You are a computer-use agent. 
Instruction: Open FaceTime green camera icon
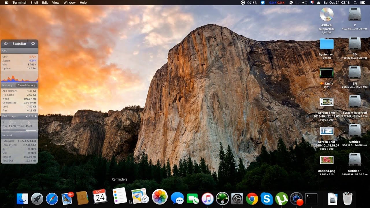[x=192, y=198]
